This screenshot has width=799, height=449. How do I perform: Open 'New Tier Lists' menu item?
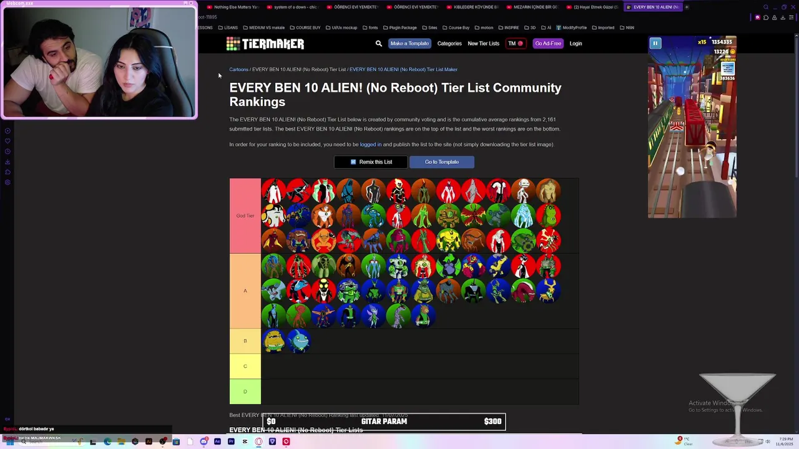pyautogui.click(x=484, y=44)
